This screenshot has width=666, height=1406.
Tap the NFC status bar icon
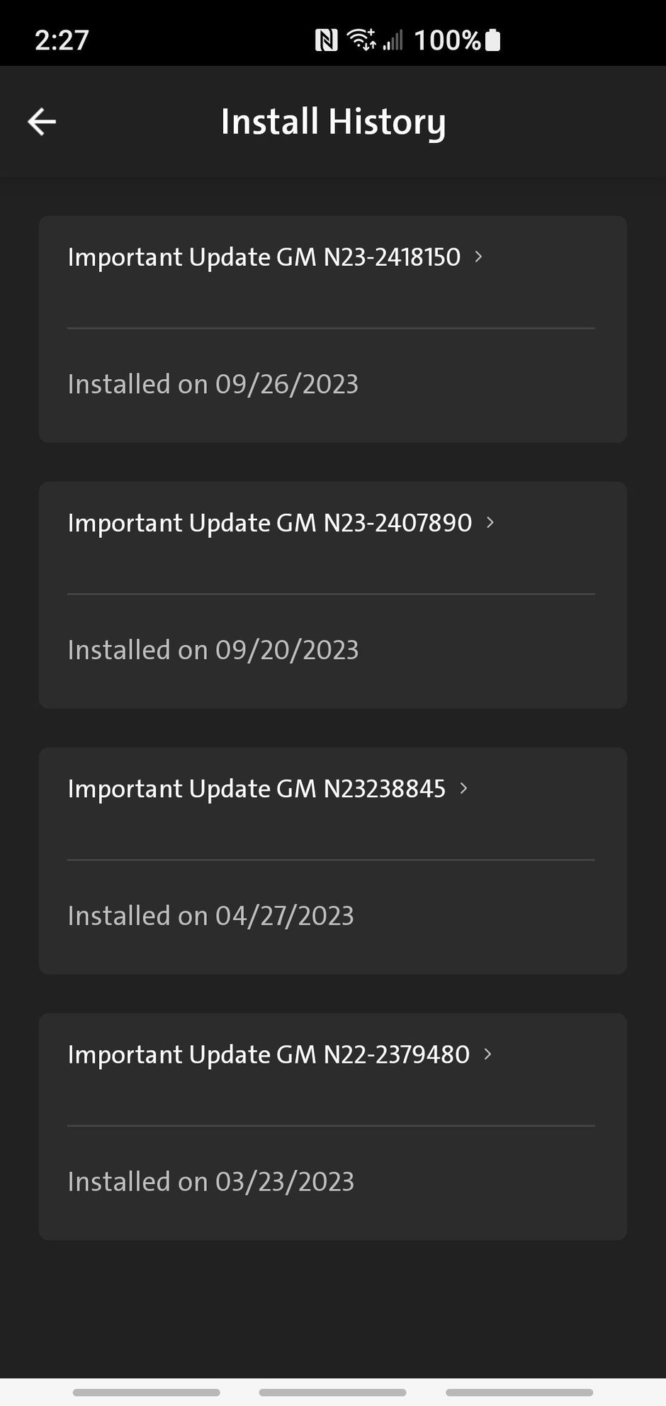[x=326, y=40]
